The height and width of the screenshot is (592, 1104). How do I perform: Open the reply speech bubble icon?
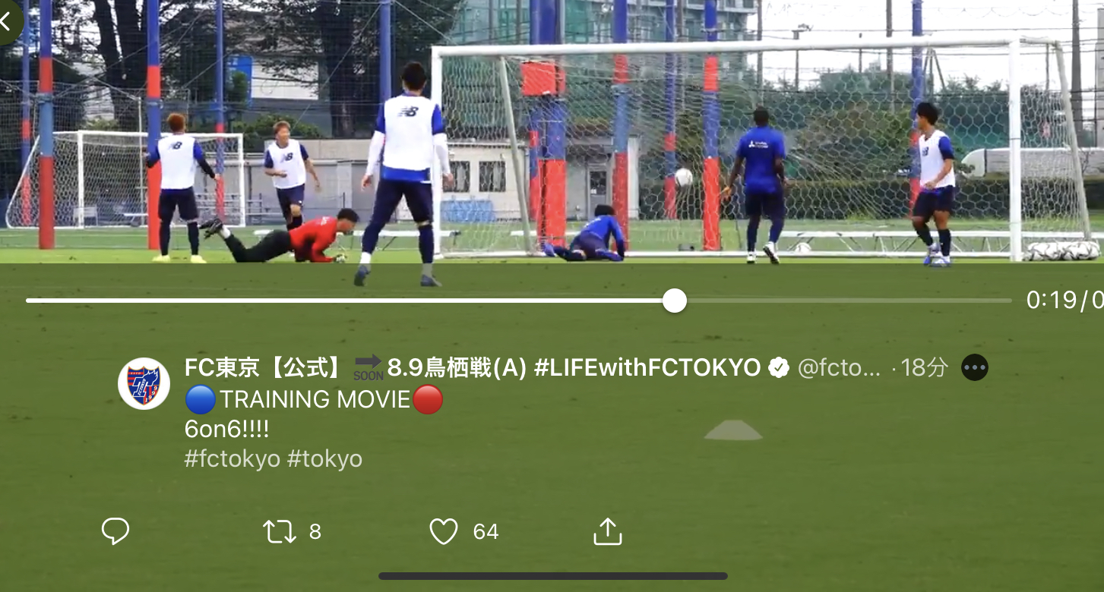pos(115,532)
